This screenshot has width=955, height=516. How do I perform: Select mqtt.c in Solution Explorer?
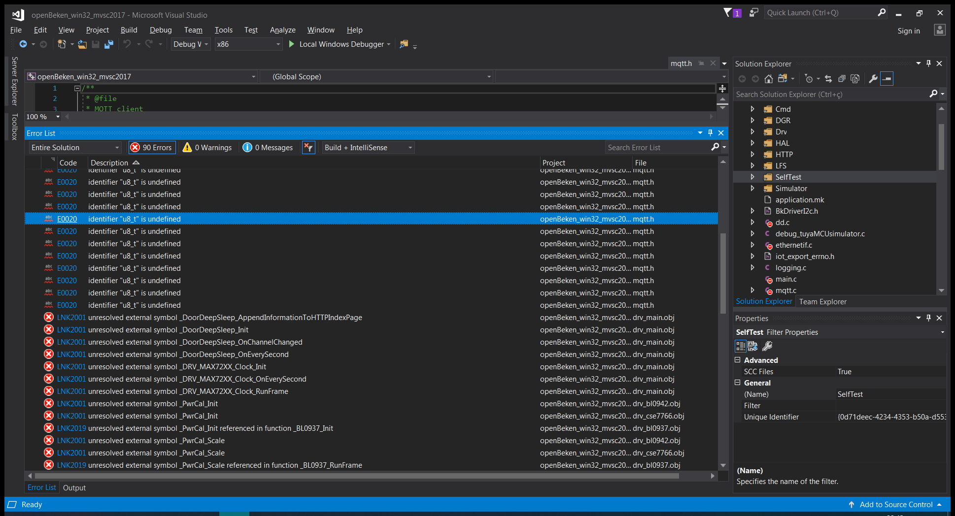(x=785, y=290)
